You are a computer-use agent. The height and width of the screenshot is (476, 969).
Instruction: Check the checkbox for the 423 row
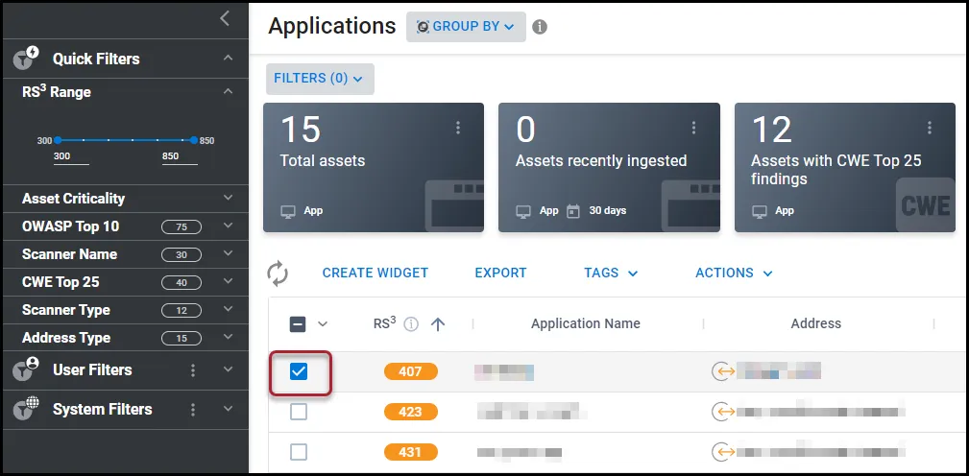point(299,411)
